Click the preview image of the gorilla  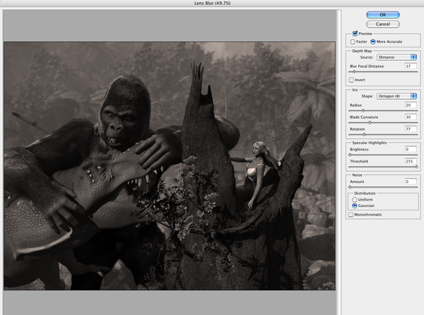[170, 166]
